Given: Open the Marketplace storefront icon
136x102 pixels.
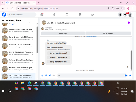Looking at the screenshot, I should click(80, 14).
